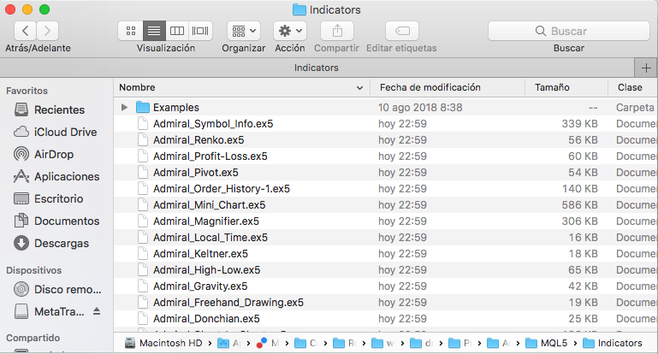
Task: Open the Acción gear menu
Action: 290,31
